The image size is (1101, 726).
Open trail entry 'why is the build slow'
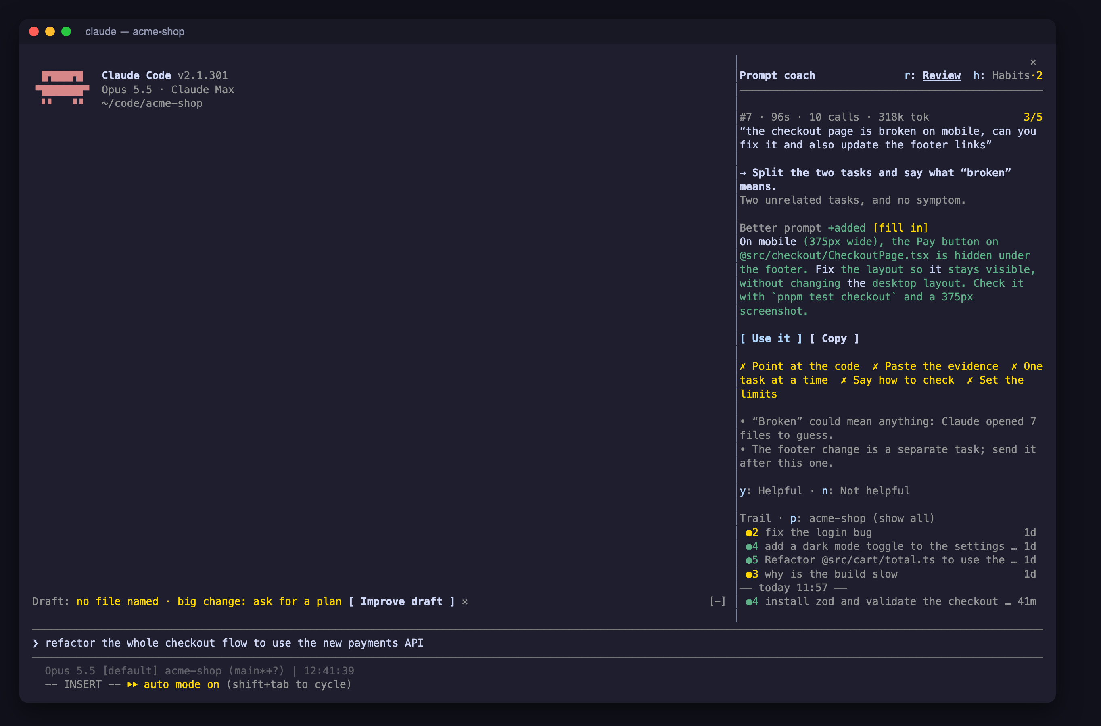click(x=890, y=574)
